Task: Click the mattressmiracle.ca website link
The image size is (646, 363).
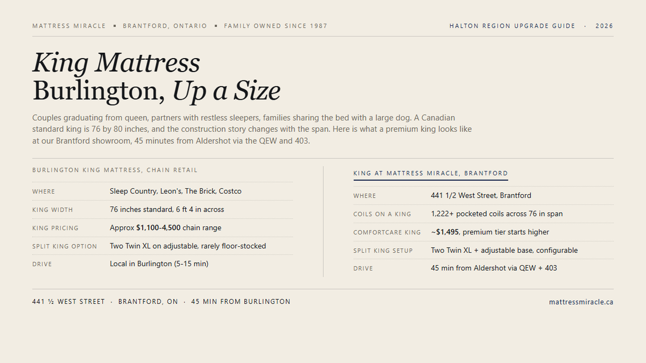Action: (581, 302)
